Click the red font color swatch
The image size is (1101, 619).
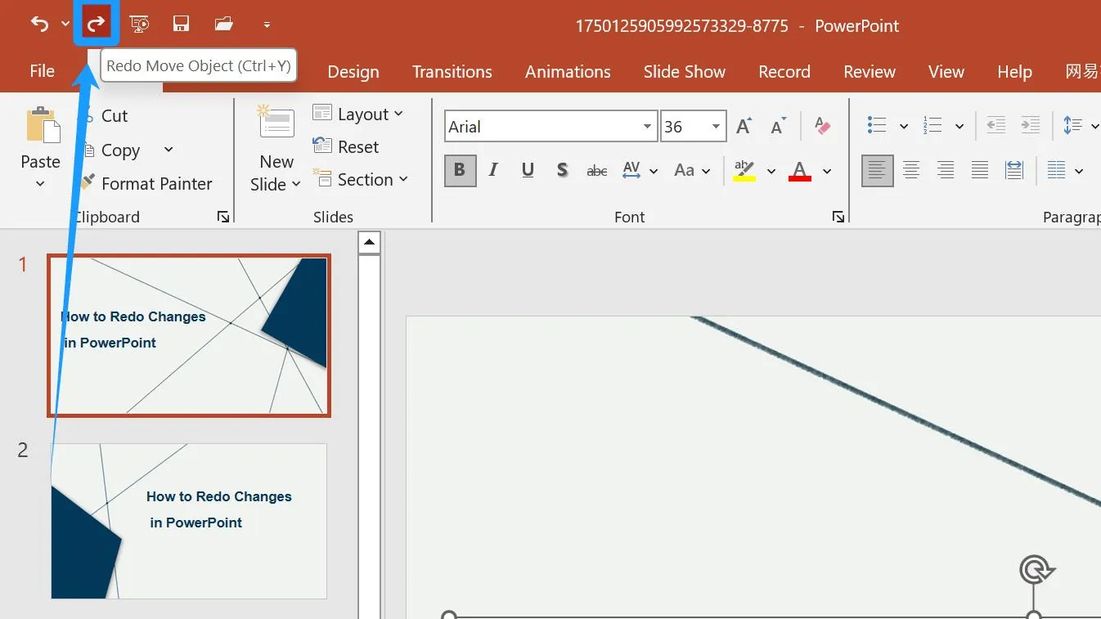point(799,171)
